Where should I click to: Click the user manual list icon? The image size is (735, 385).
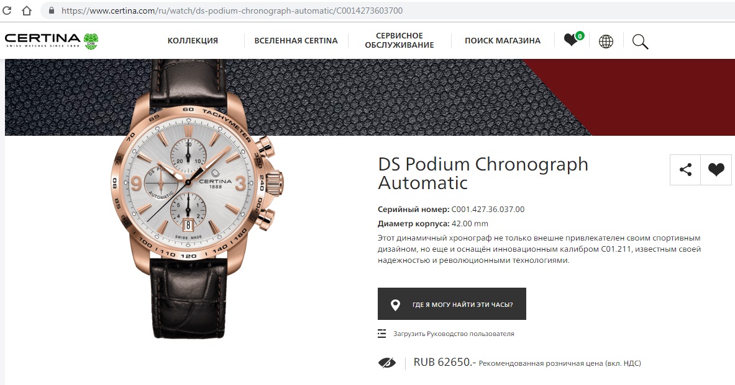381,333
